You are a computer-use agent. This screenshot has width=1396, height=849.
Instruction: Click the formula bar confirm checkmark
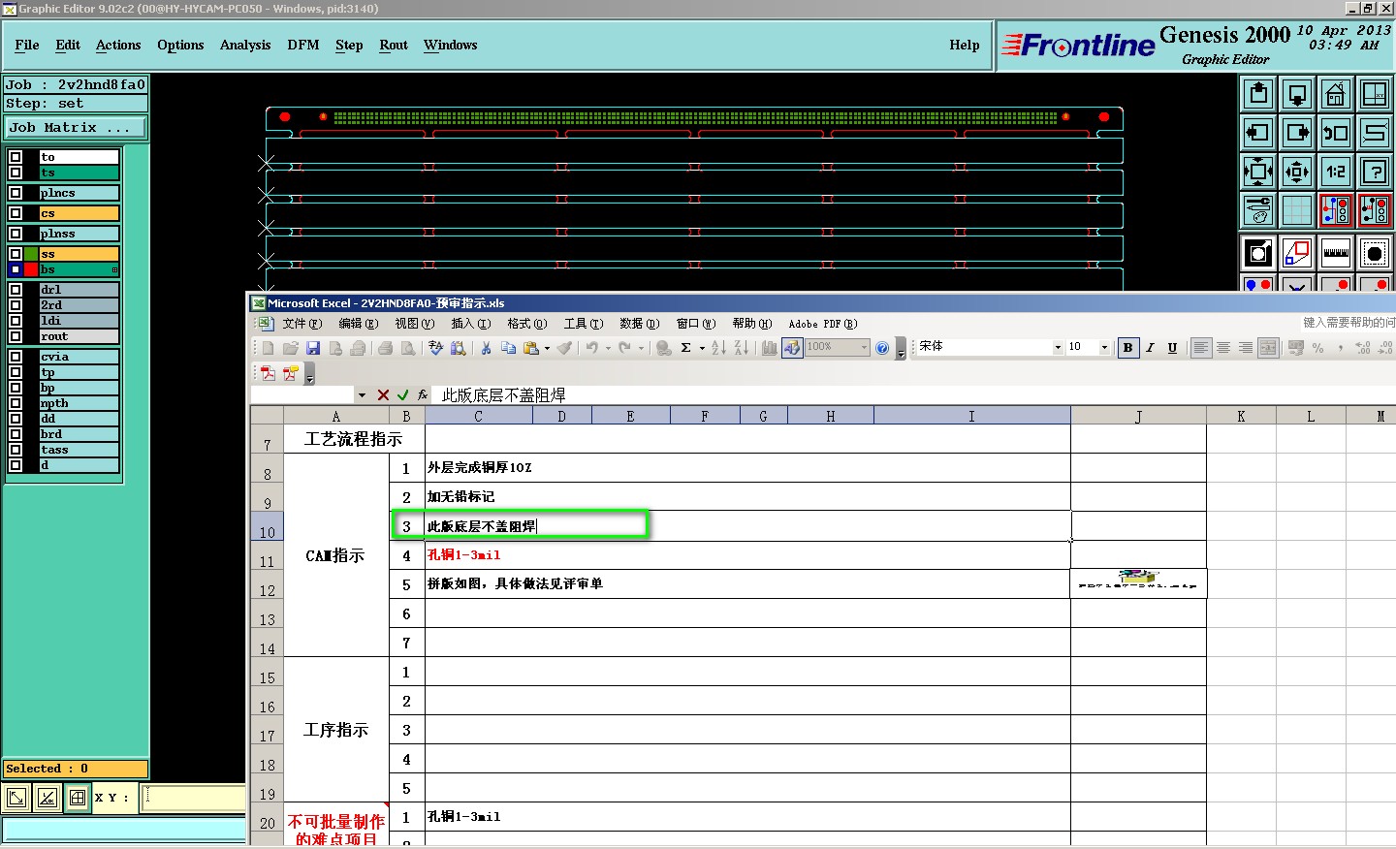[x=402, y=394]
